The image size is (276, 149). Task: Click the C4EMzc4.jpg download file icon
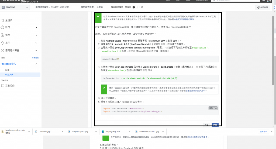point(36,132)
